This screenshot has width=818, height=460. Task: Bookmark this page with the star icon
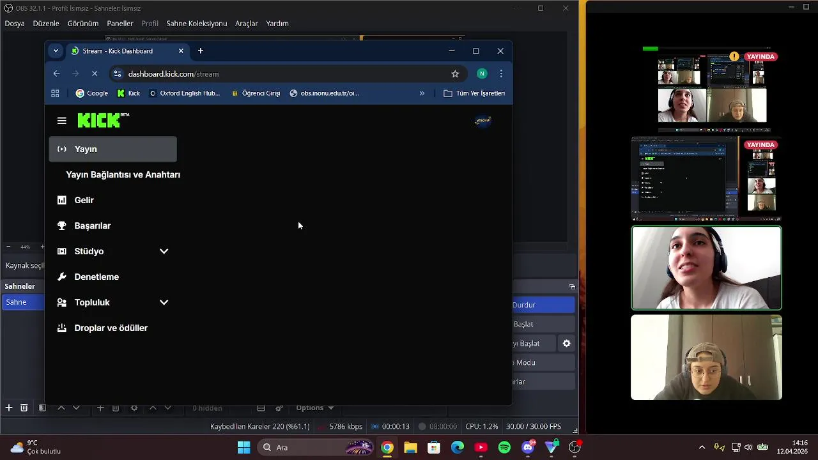coord(455,73)
